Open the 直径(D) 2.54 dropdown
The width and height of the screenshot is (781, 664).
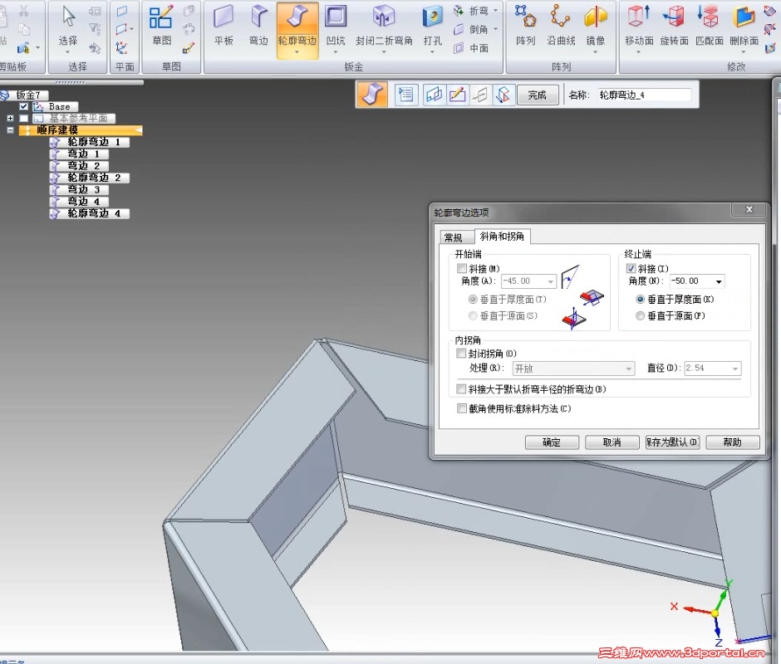[x=735, y=369]
